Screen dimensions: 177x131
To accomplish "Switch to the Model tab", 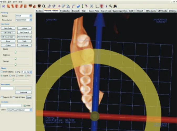I will pos(140,11).
